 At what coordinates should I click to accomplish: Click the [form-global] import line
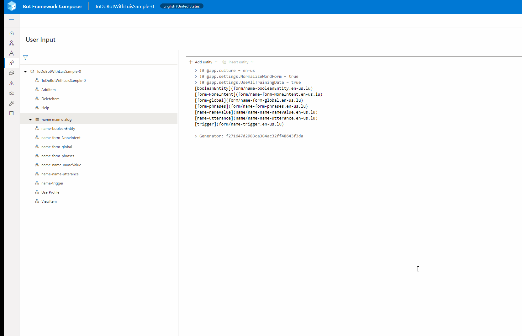(249, 100)
